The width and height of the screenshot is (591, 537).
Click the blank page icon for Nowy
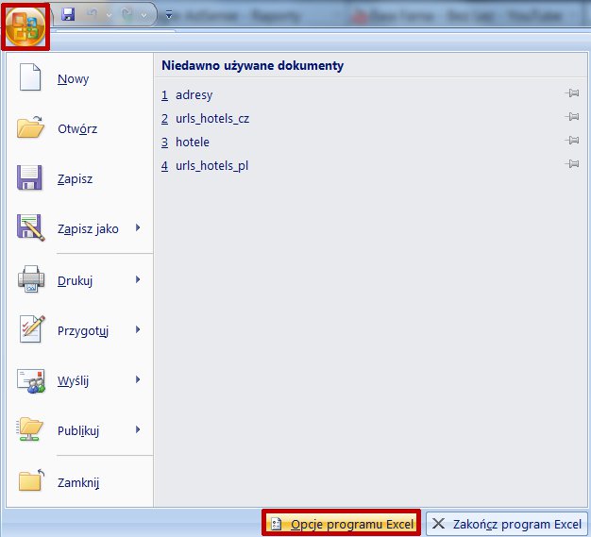click(30, 77)
